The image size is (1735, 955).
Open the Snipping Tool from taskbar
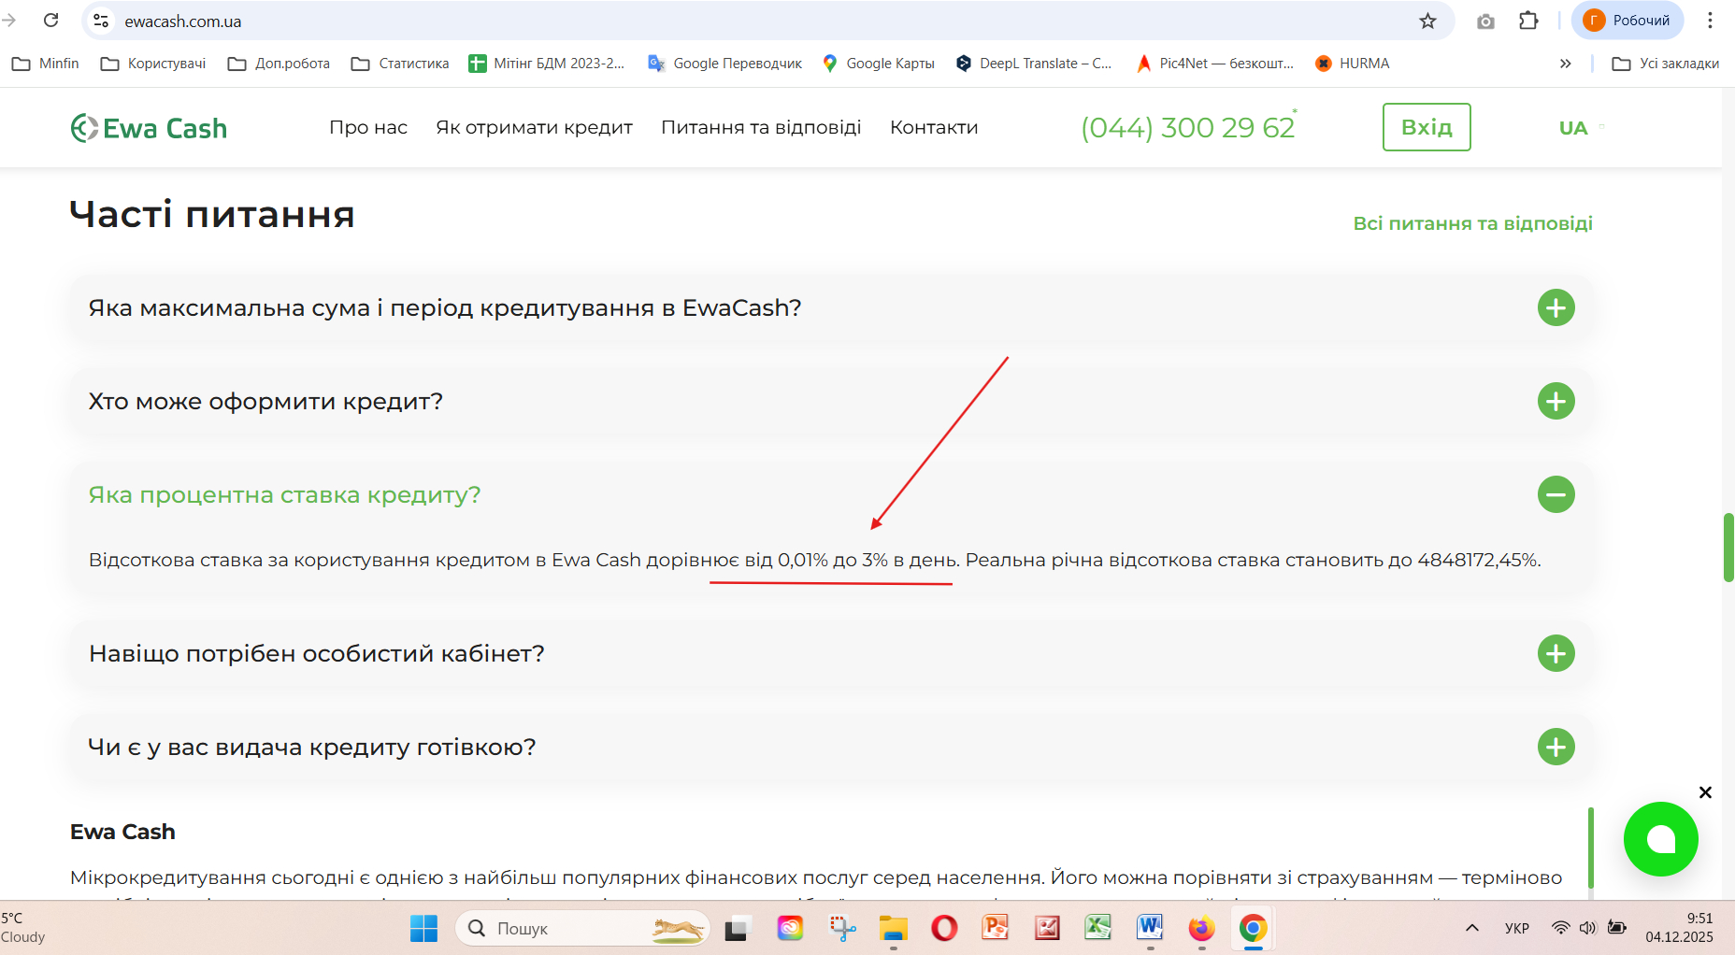[842, 928]
